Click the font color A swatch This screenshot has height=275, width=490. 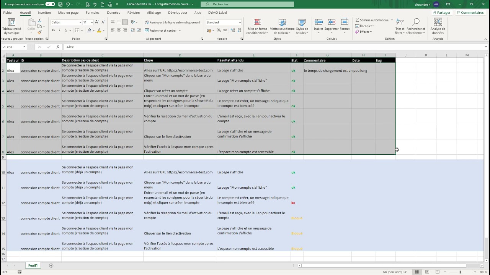point(99,30)
